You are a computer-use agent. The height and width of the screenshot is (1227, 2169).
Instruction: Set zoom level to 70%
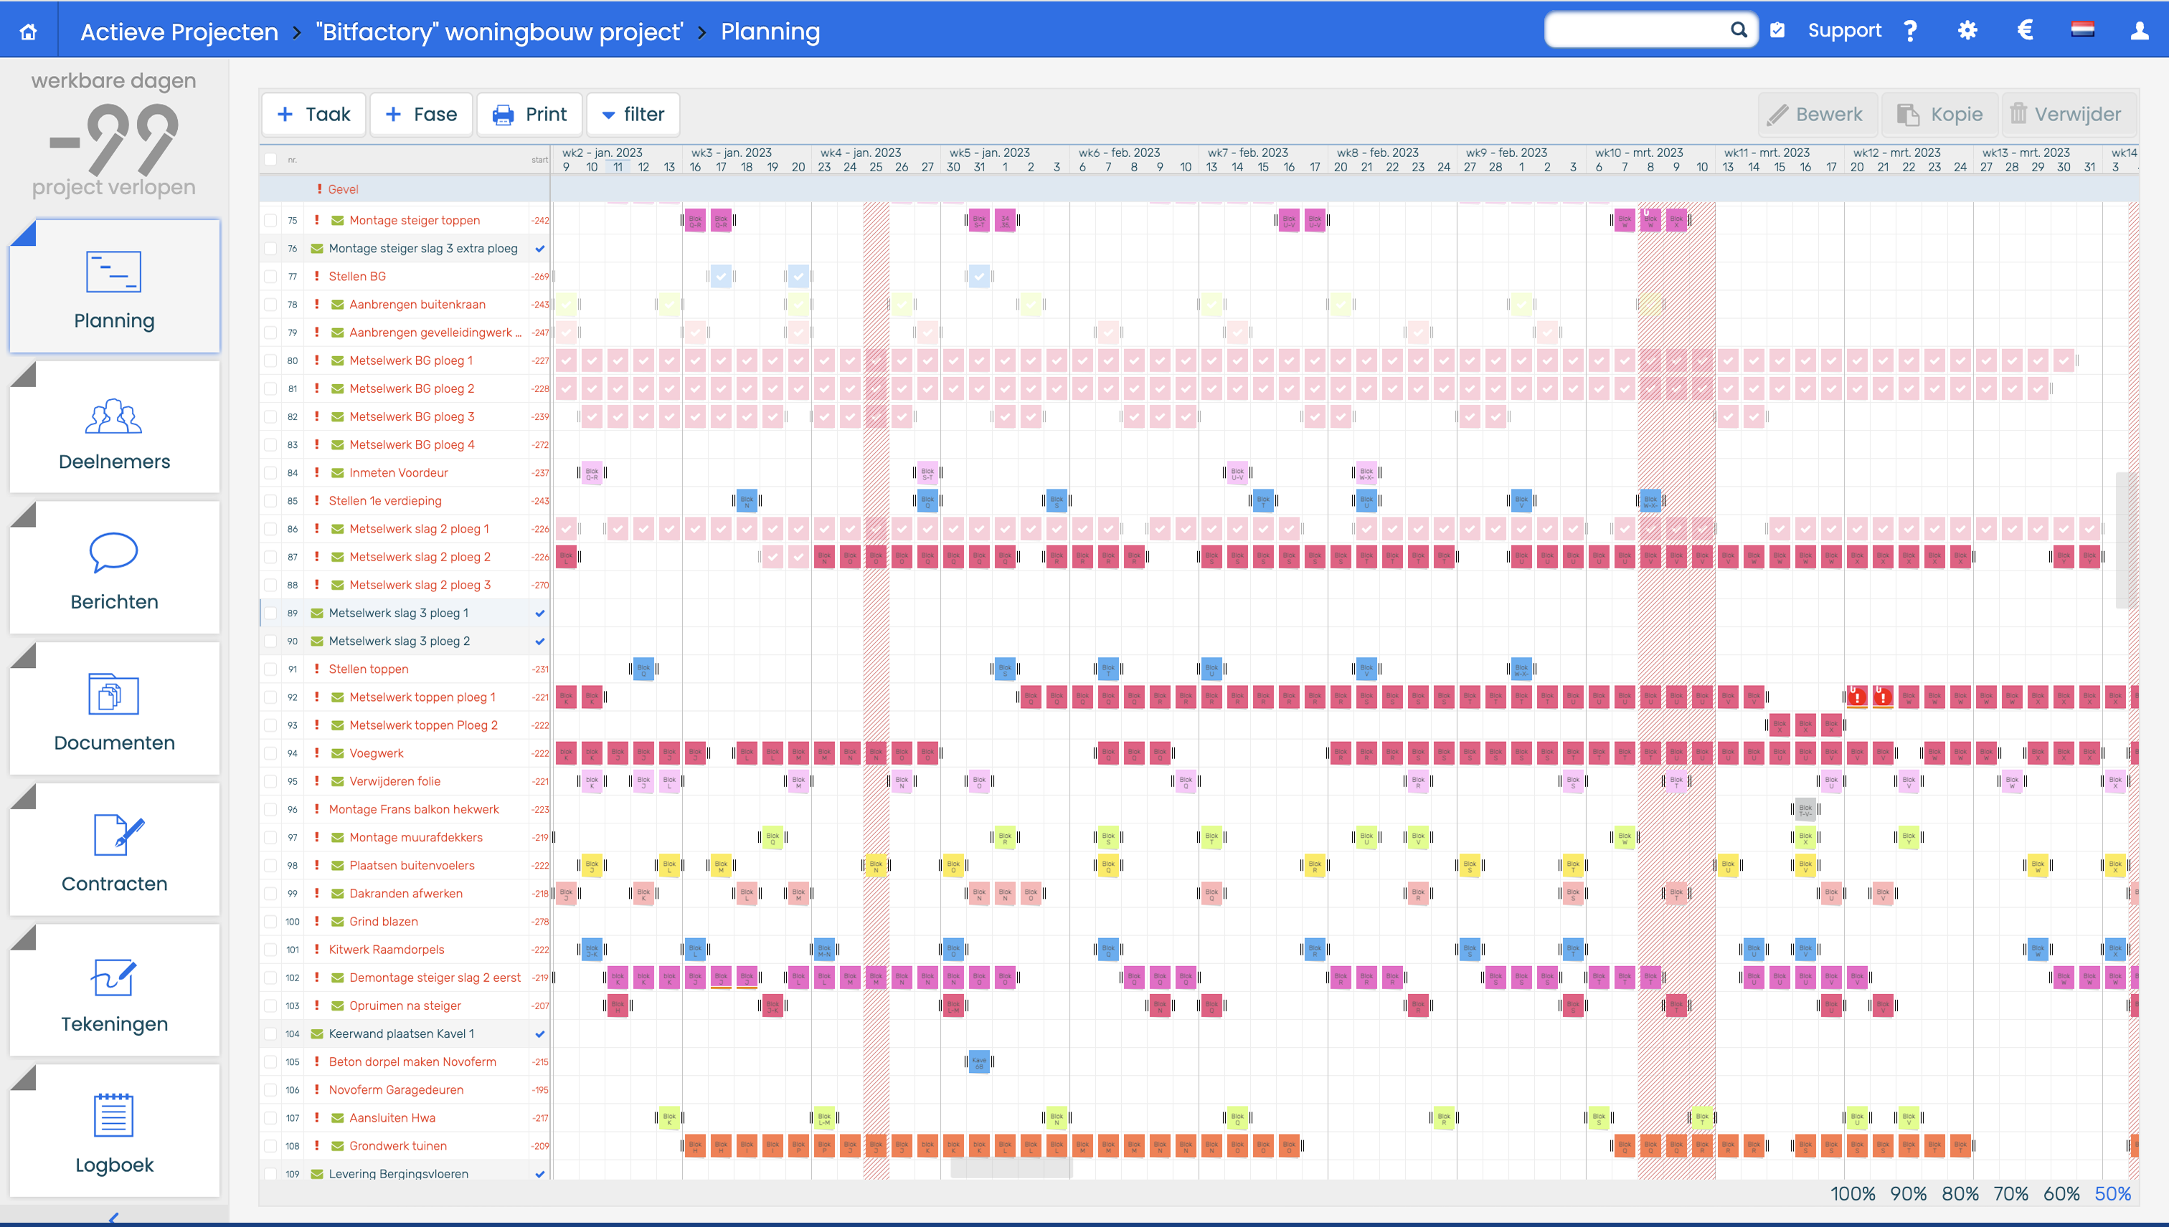tap(2010, 1194)
